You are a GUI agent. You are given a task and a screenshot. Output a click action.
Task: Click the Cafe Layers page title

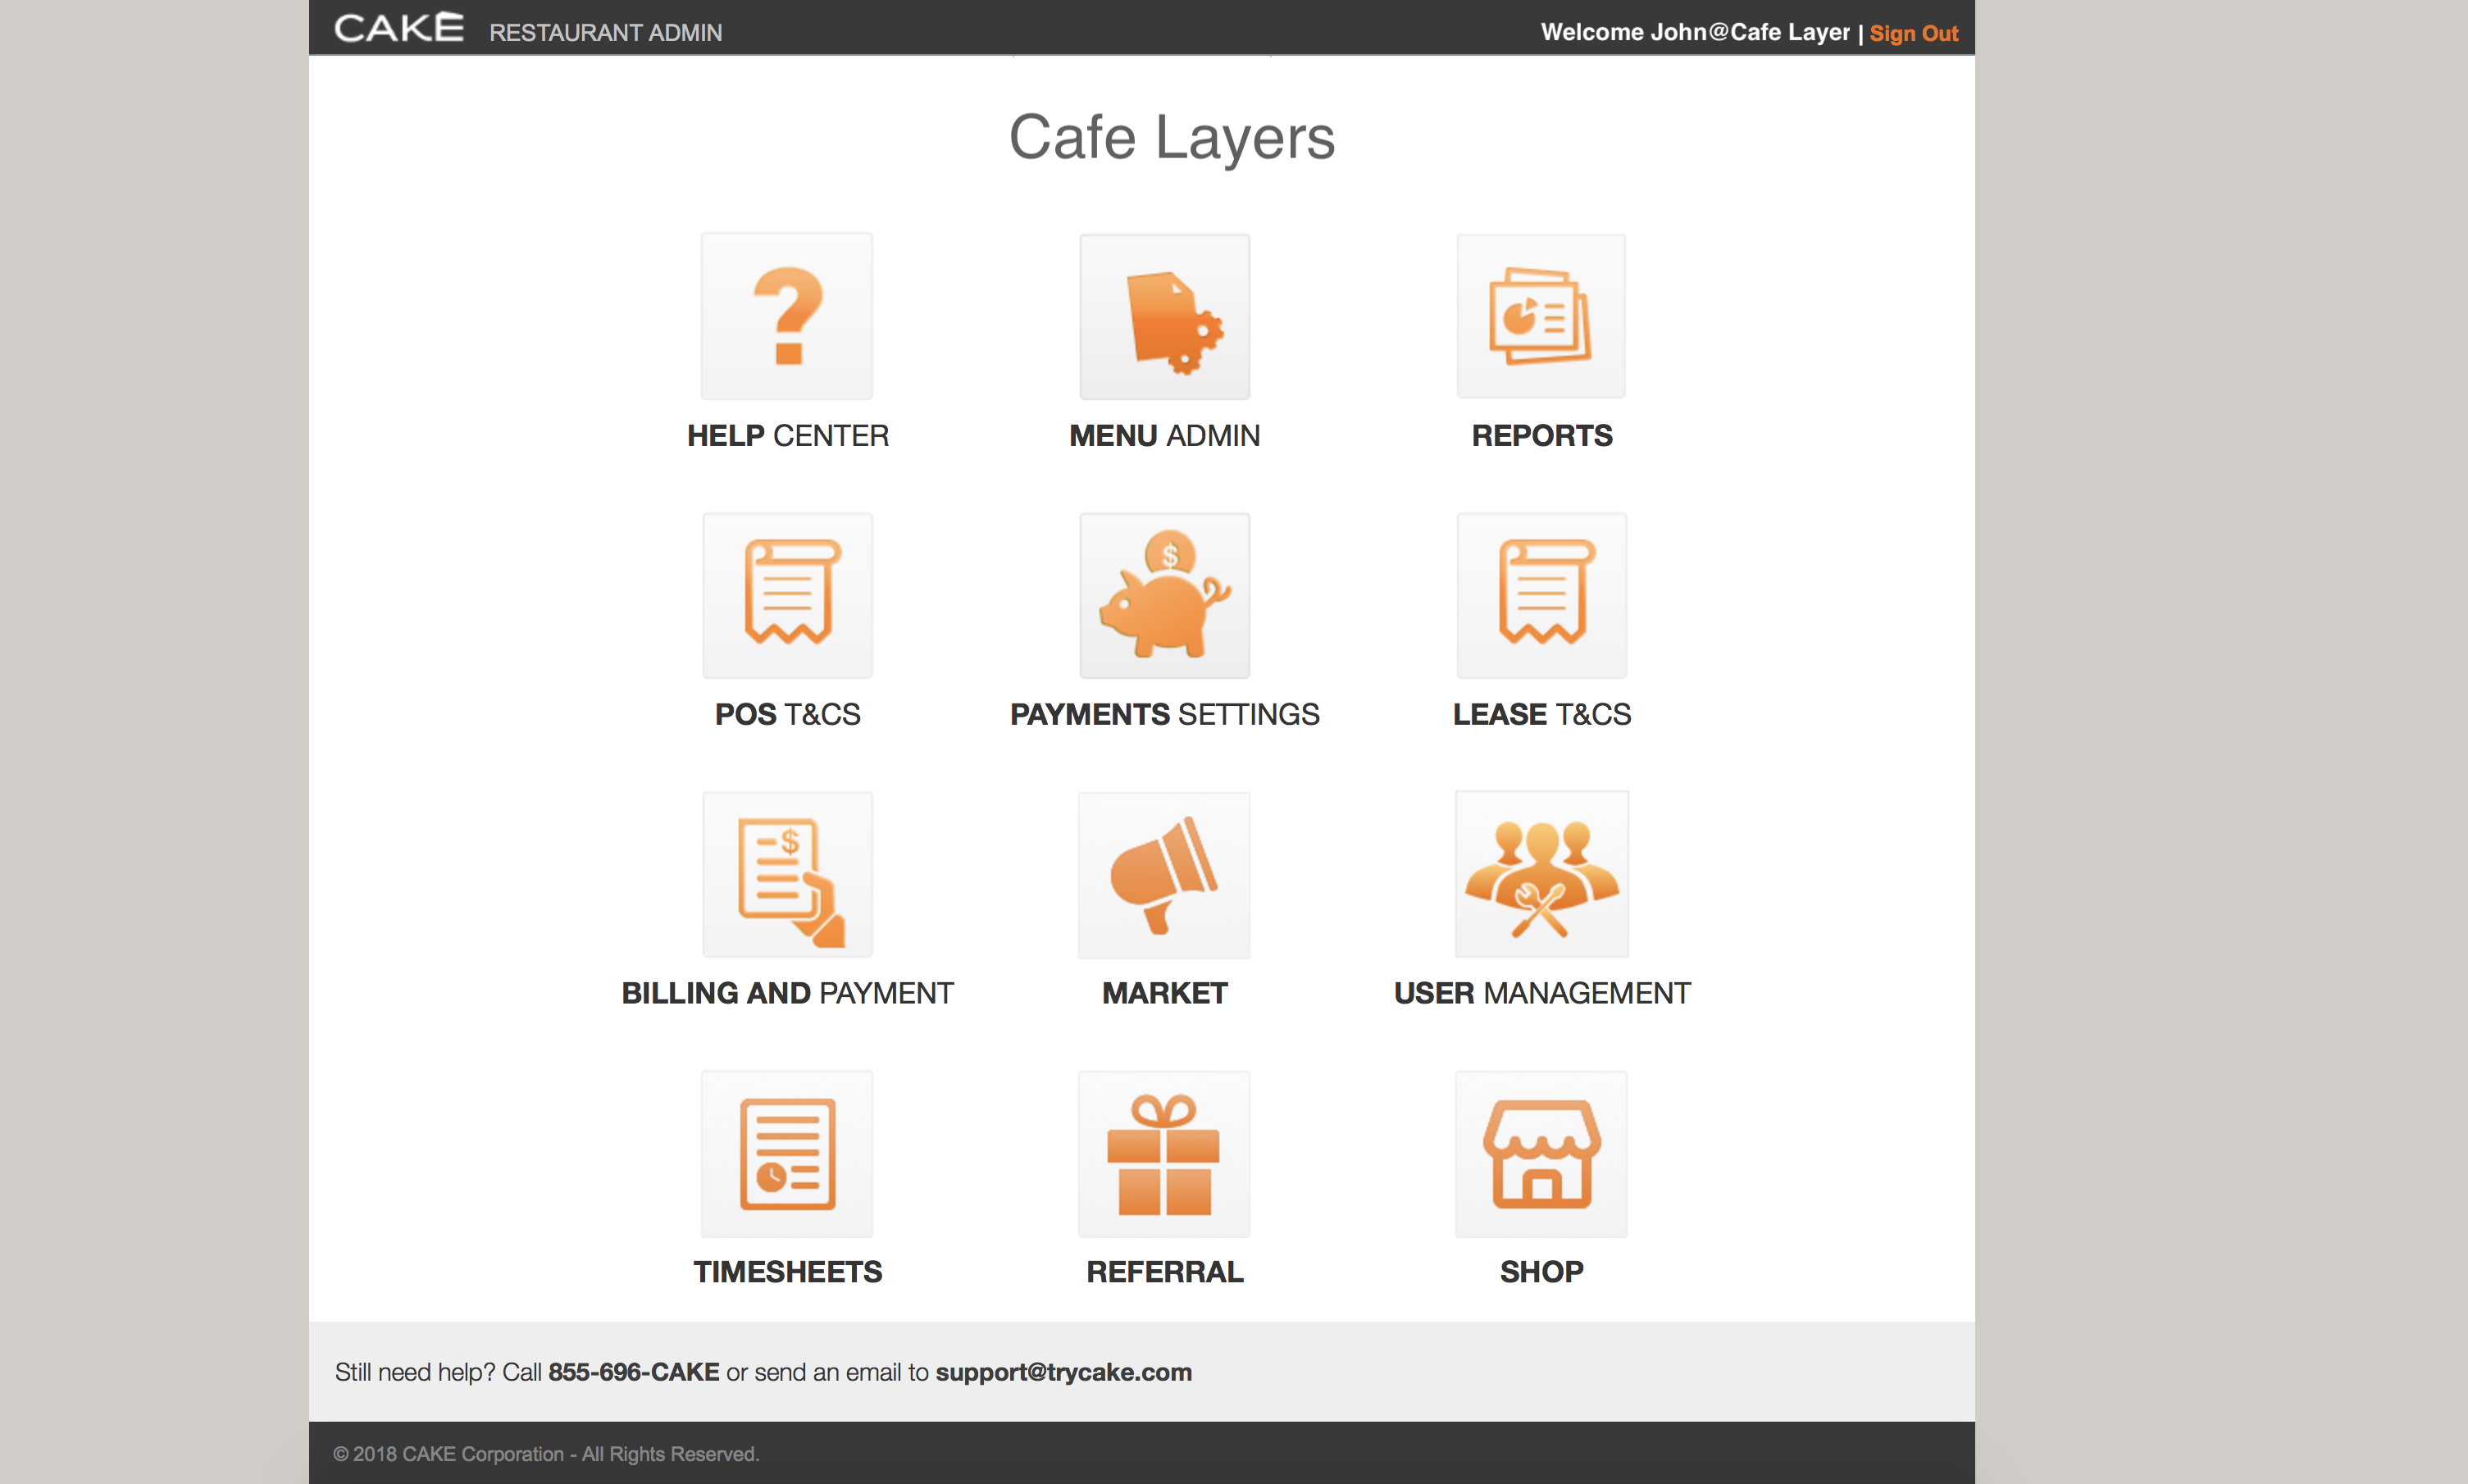pos(1171,137)
